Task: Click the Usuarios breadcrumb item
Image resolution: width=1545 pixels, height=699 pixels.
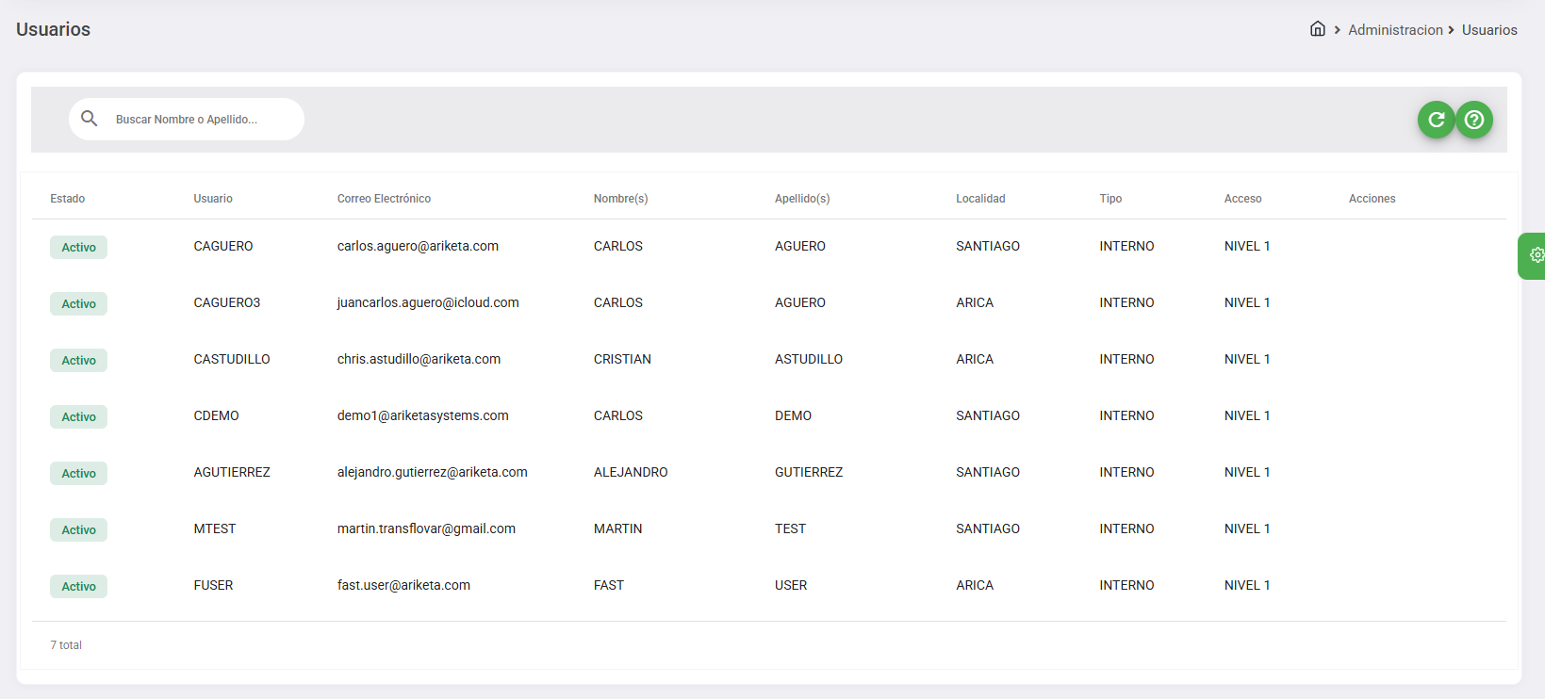Action: [x=1489, y=30]
